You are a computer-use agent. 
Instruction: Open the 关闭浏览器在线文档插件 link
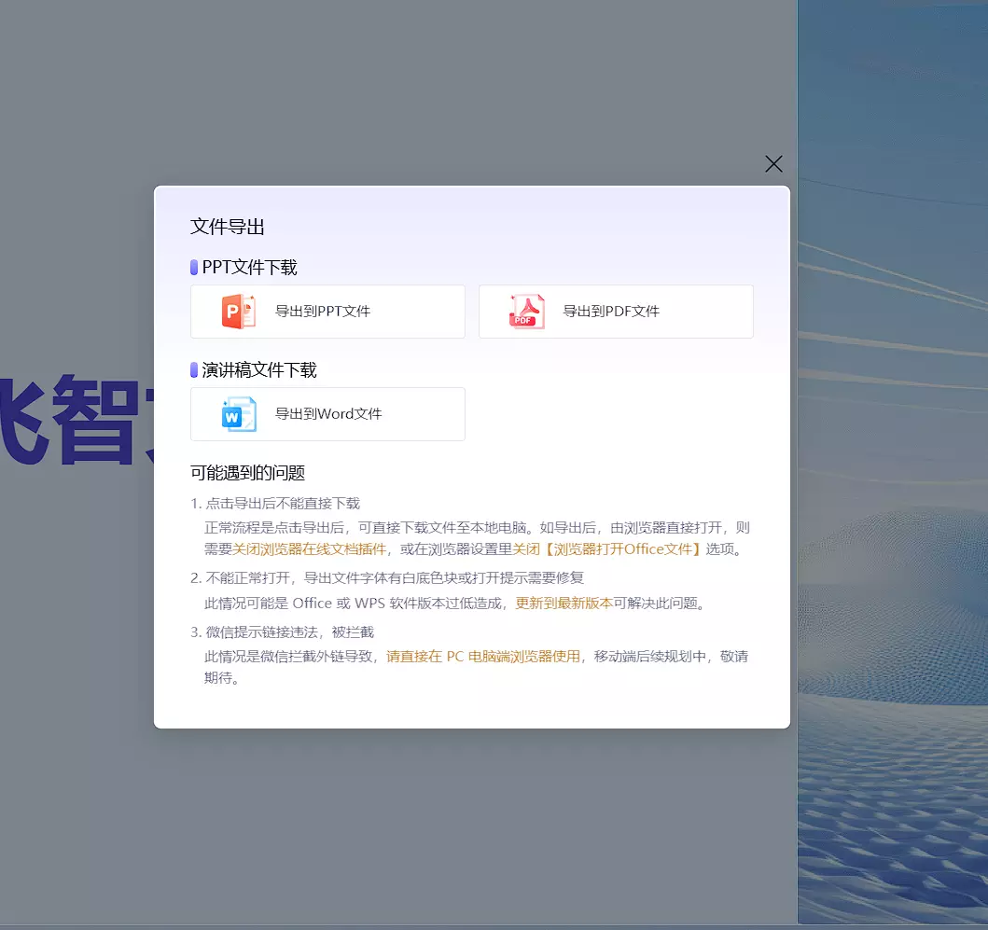click(309, 549)
